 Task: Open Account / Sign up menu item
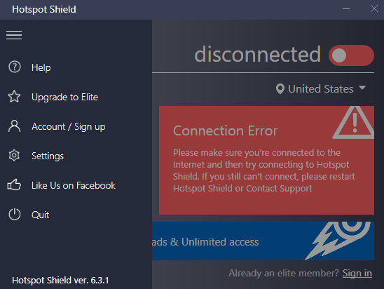(x=69, y=127)
